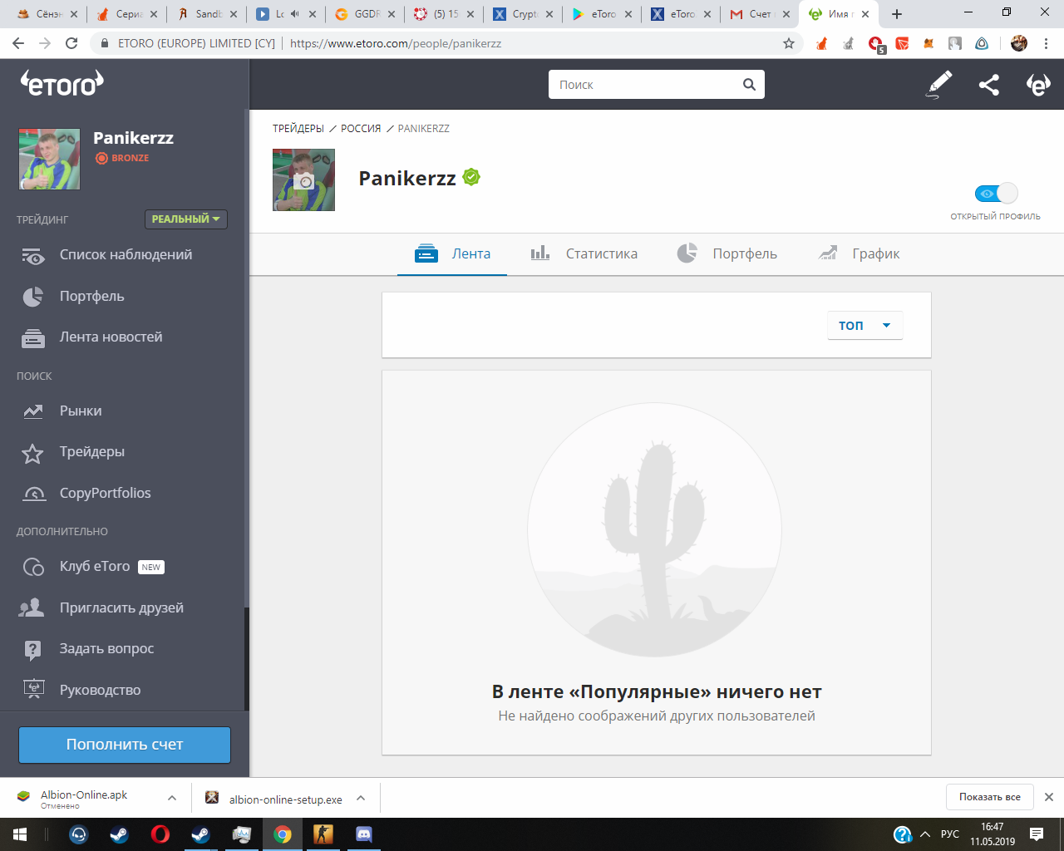Viewport: 1064px width, 851px height.
Task: Follow the ТРЕЙДЕРЫ breadcrumb link
Action: click(x=298, y=129)
